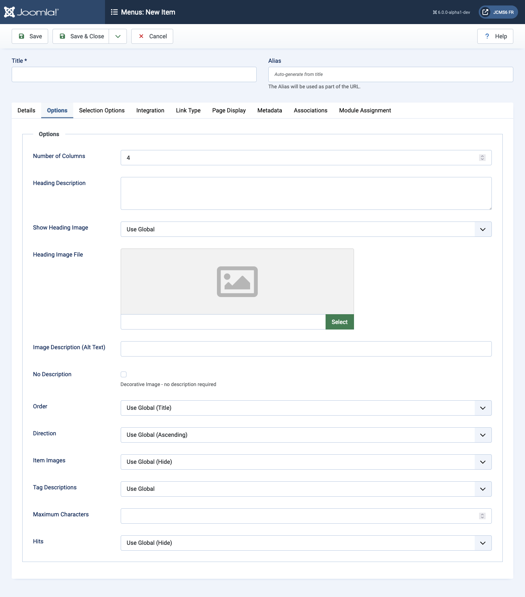Open the Selection Options tab
Screen dimensions: 525x597
[x=102, y=110]
